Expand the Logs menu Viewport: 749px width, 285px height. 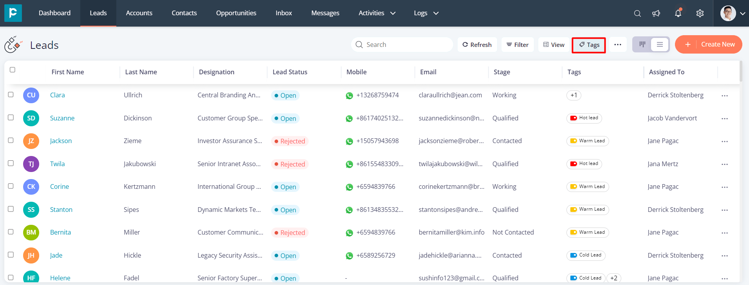tap(426, 13)
